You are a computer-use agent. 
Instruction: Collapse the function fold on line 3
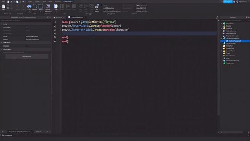[61, 29]
